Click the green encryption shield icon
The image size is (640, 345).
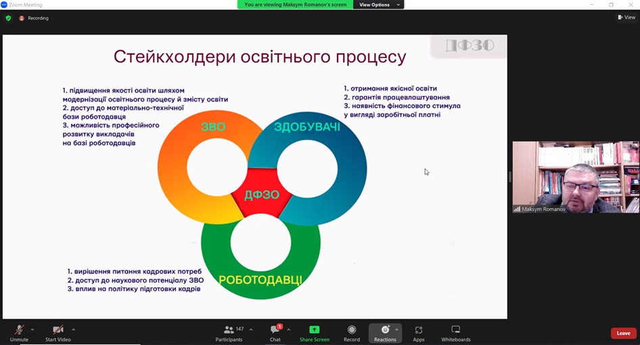pyautogui.click(x=8, y=18)
